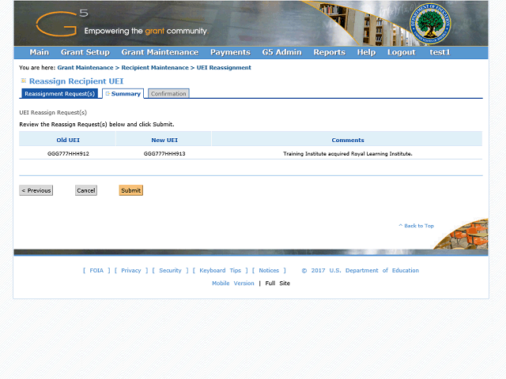Select the Confirmation tab
Screen dimensions: 506x379
click(168, 94)
